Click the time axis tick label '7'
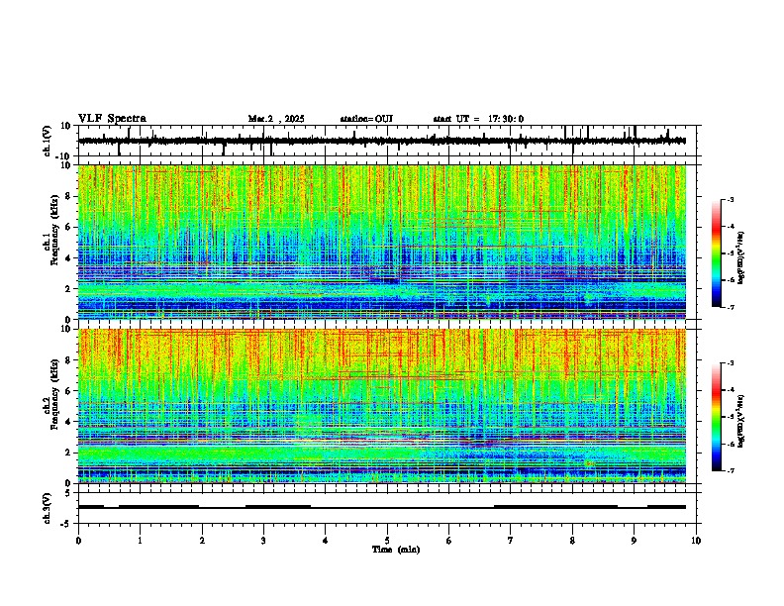 pyautogui.click(x=511, y=541)
